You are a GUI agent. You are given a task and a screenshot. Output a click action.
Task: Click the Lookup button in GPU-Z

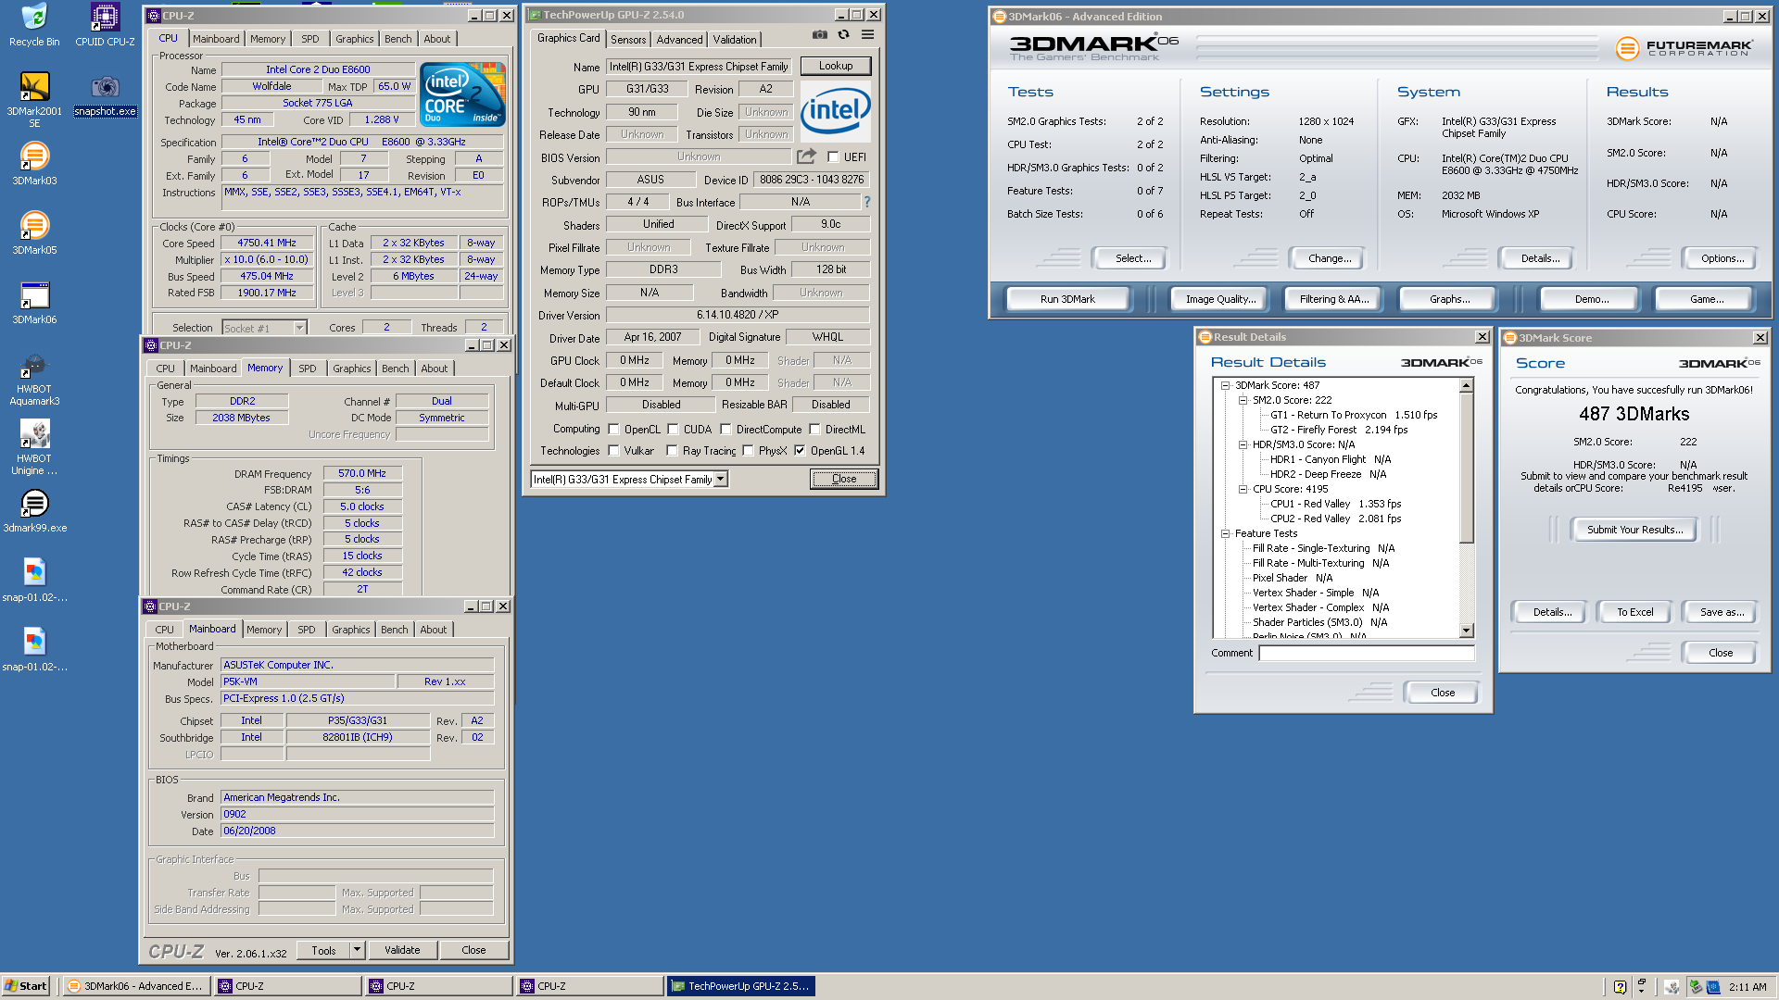pyautogui.click(x=836, y=66)
